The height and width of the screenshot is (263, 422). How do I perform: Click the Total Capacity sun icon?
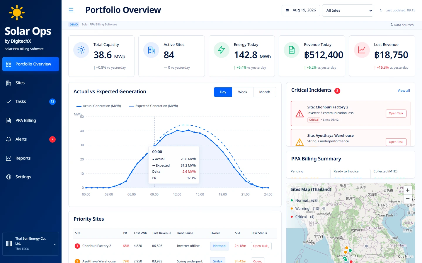click(81, 50)
